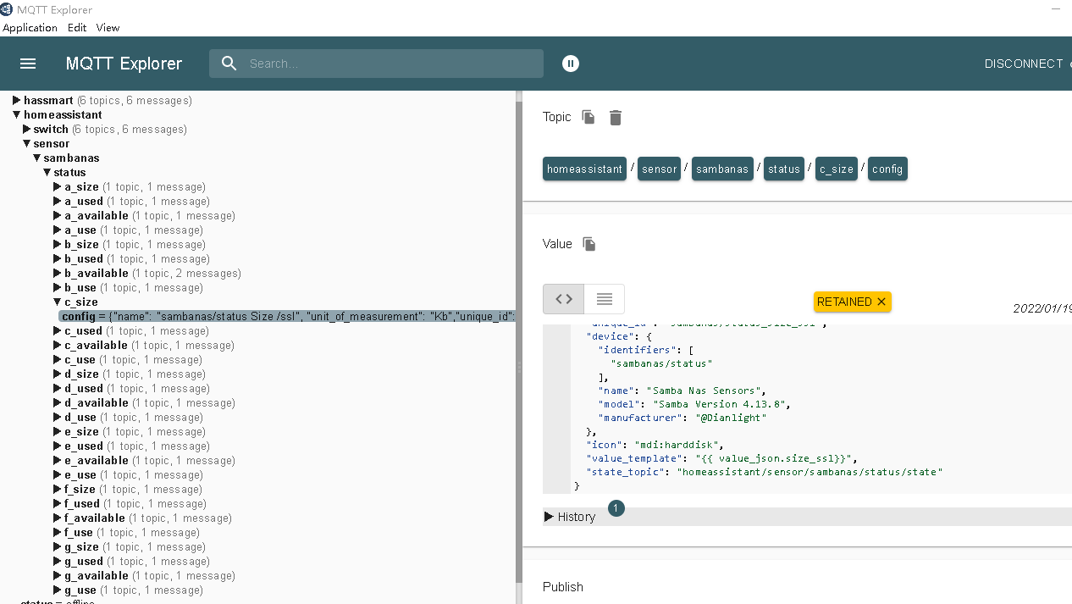This screenshot has width=1072, height=604.
Task: Open the View menu
Action: point(108,27)
